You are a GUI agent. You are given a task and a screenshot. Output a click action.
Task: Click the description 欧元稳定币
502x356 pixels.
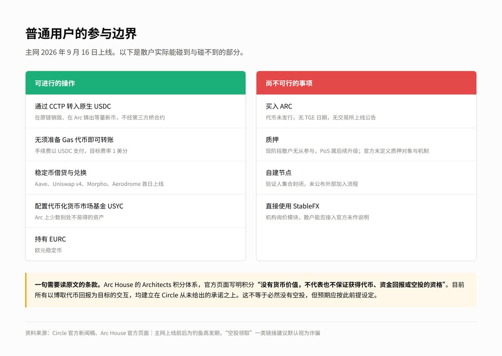(x=48, y=250)
